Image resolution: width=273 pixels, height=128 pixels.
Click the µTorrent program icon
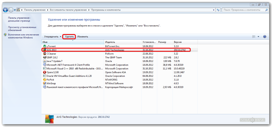(45, 46)
